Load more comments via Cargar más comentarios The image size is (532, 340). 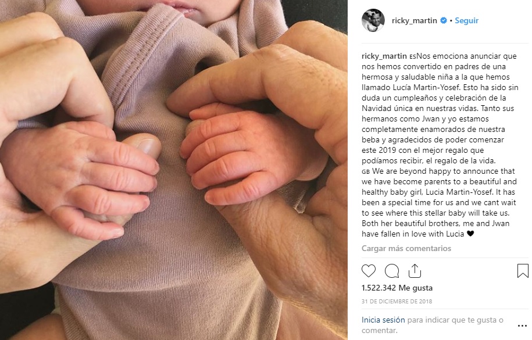click(406, 248)
